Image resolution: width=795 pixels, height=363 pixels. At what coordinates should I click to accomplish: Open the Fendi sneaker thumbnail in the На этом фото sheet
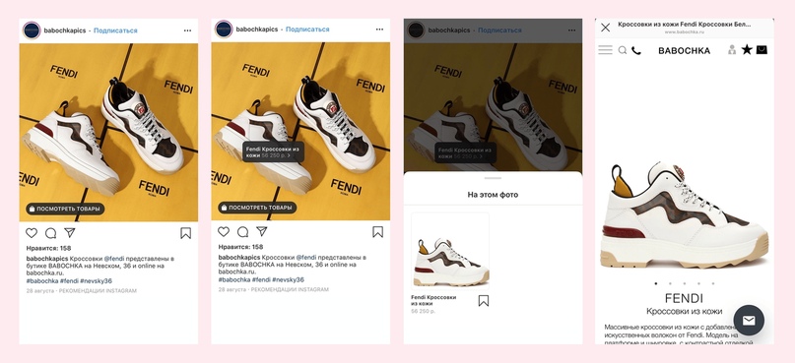tap(450, 251)
